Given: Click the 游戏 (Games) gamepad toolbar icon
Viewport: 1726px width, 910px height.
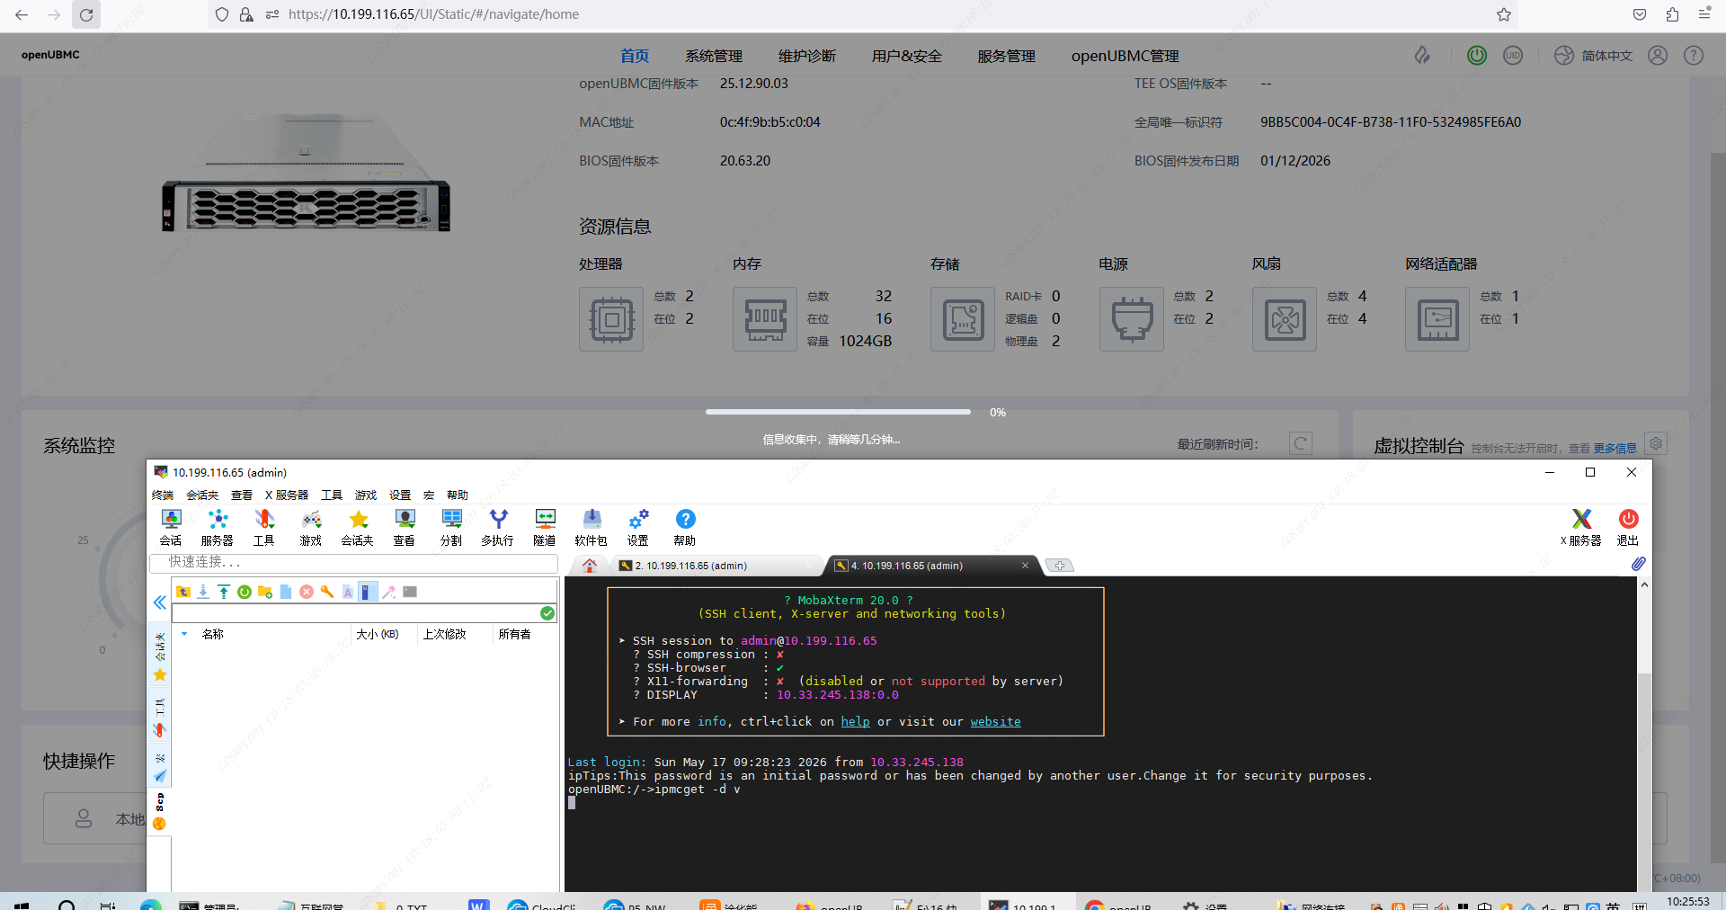Looking at the screenshot, I should pos(311,527).
